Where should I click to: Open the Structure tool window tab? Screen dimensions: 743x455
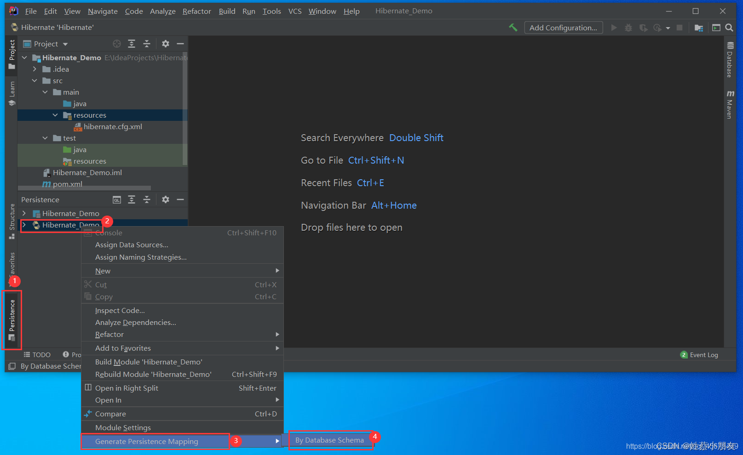12,222
